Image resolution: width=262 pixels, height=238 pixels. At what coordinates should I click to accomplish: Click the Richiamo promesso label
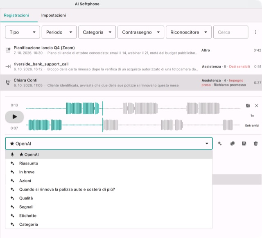tap(230, 85)
